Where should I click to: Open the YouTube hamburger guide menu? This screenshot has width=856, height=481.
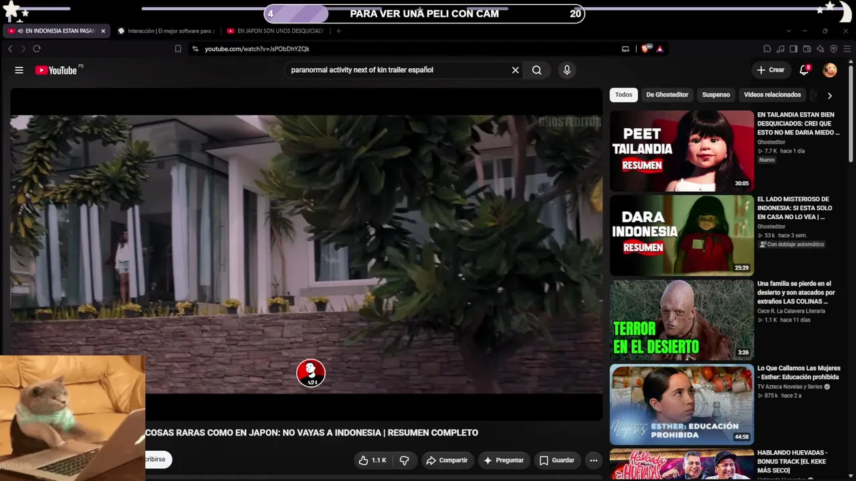click(x=19, y=70)
